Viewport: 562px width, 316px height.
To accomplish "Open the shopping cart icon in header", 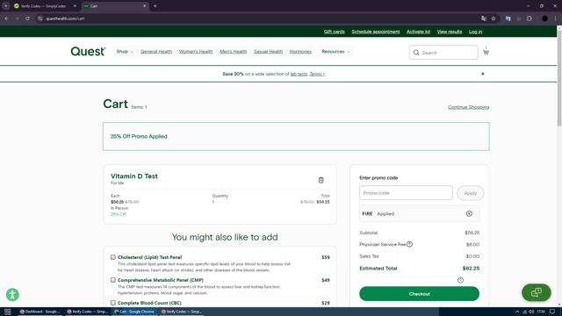I will tap(486, 52).
